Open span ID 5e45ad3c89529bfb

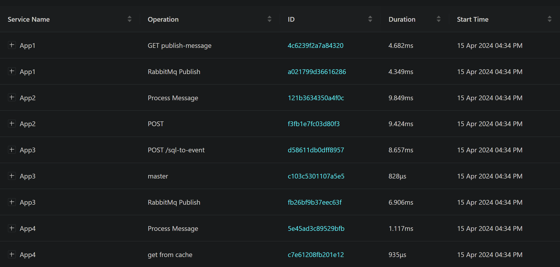pos(316,229)
